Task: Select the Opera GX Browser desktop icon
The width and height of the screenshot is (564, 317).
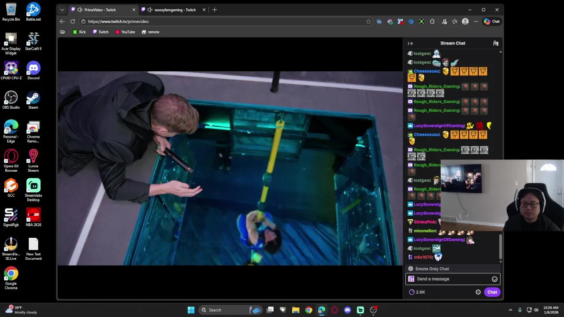Action: 11,161
